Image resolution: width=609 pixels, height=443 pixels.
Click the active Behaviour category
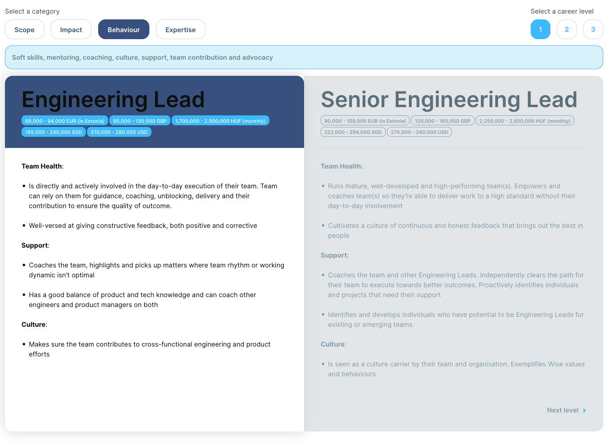(x=123, y=30)
